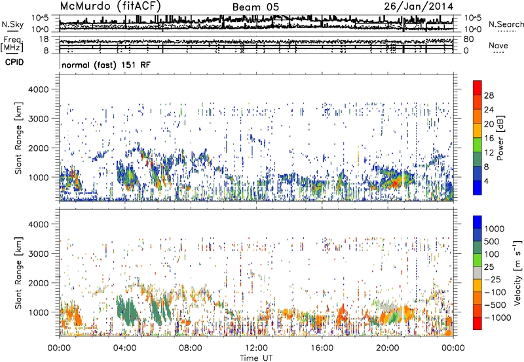This screenshot has width=524, height=362.
Task: Click the '28' tick on the power color bar
Action: 489,95
